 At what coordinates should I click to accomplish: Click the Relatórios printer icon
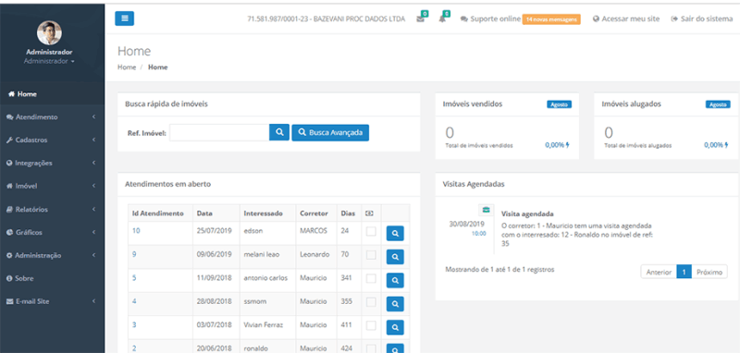point(9,209)
